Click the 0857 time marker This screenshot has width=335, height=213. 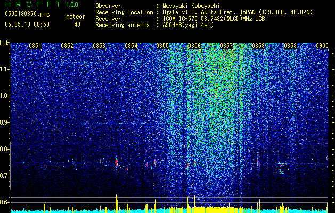(x=226, y=46)
